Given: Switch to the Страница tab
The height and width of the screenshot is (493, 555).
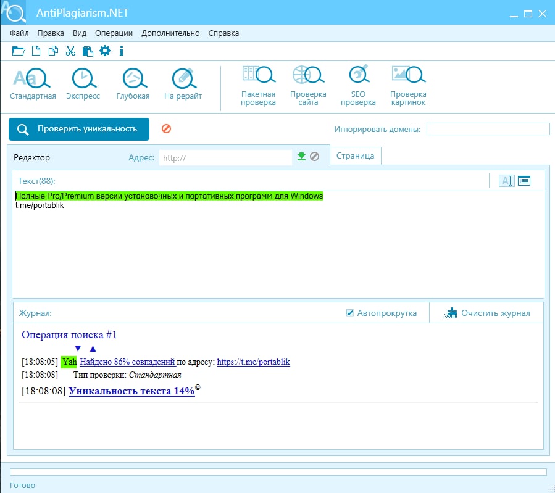Looking at the screenshot, I should [x=356, y=156].
